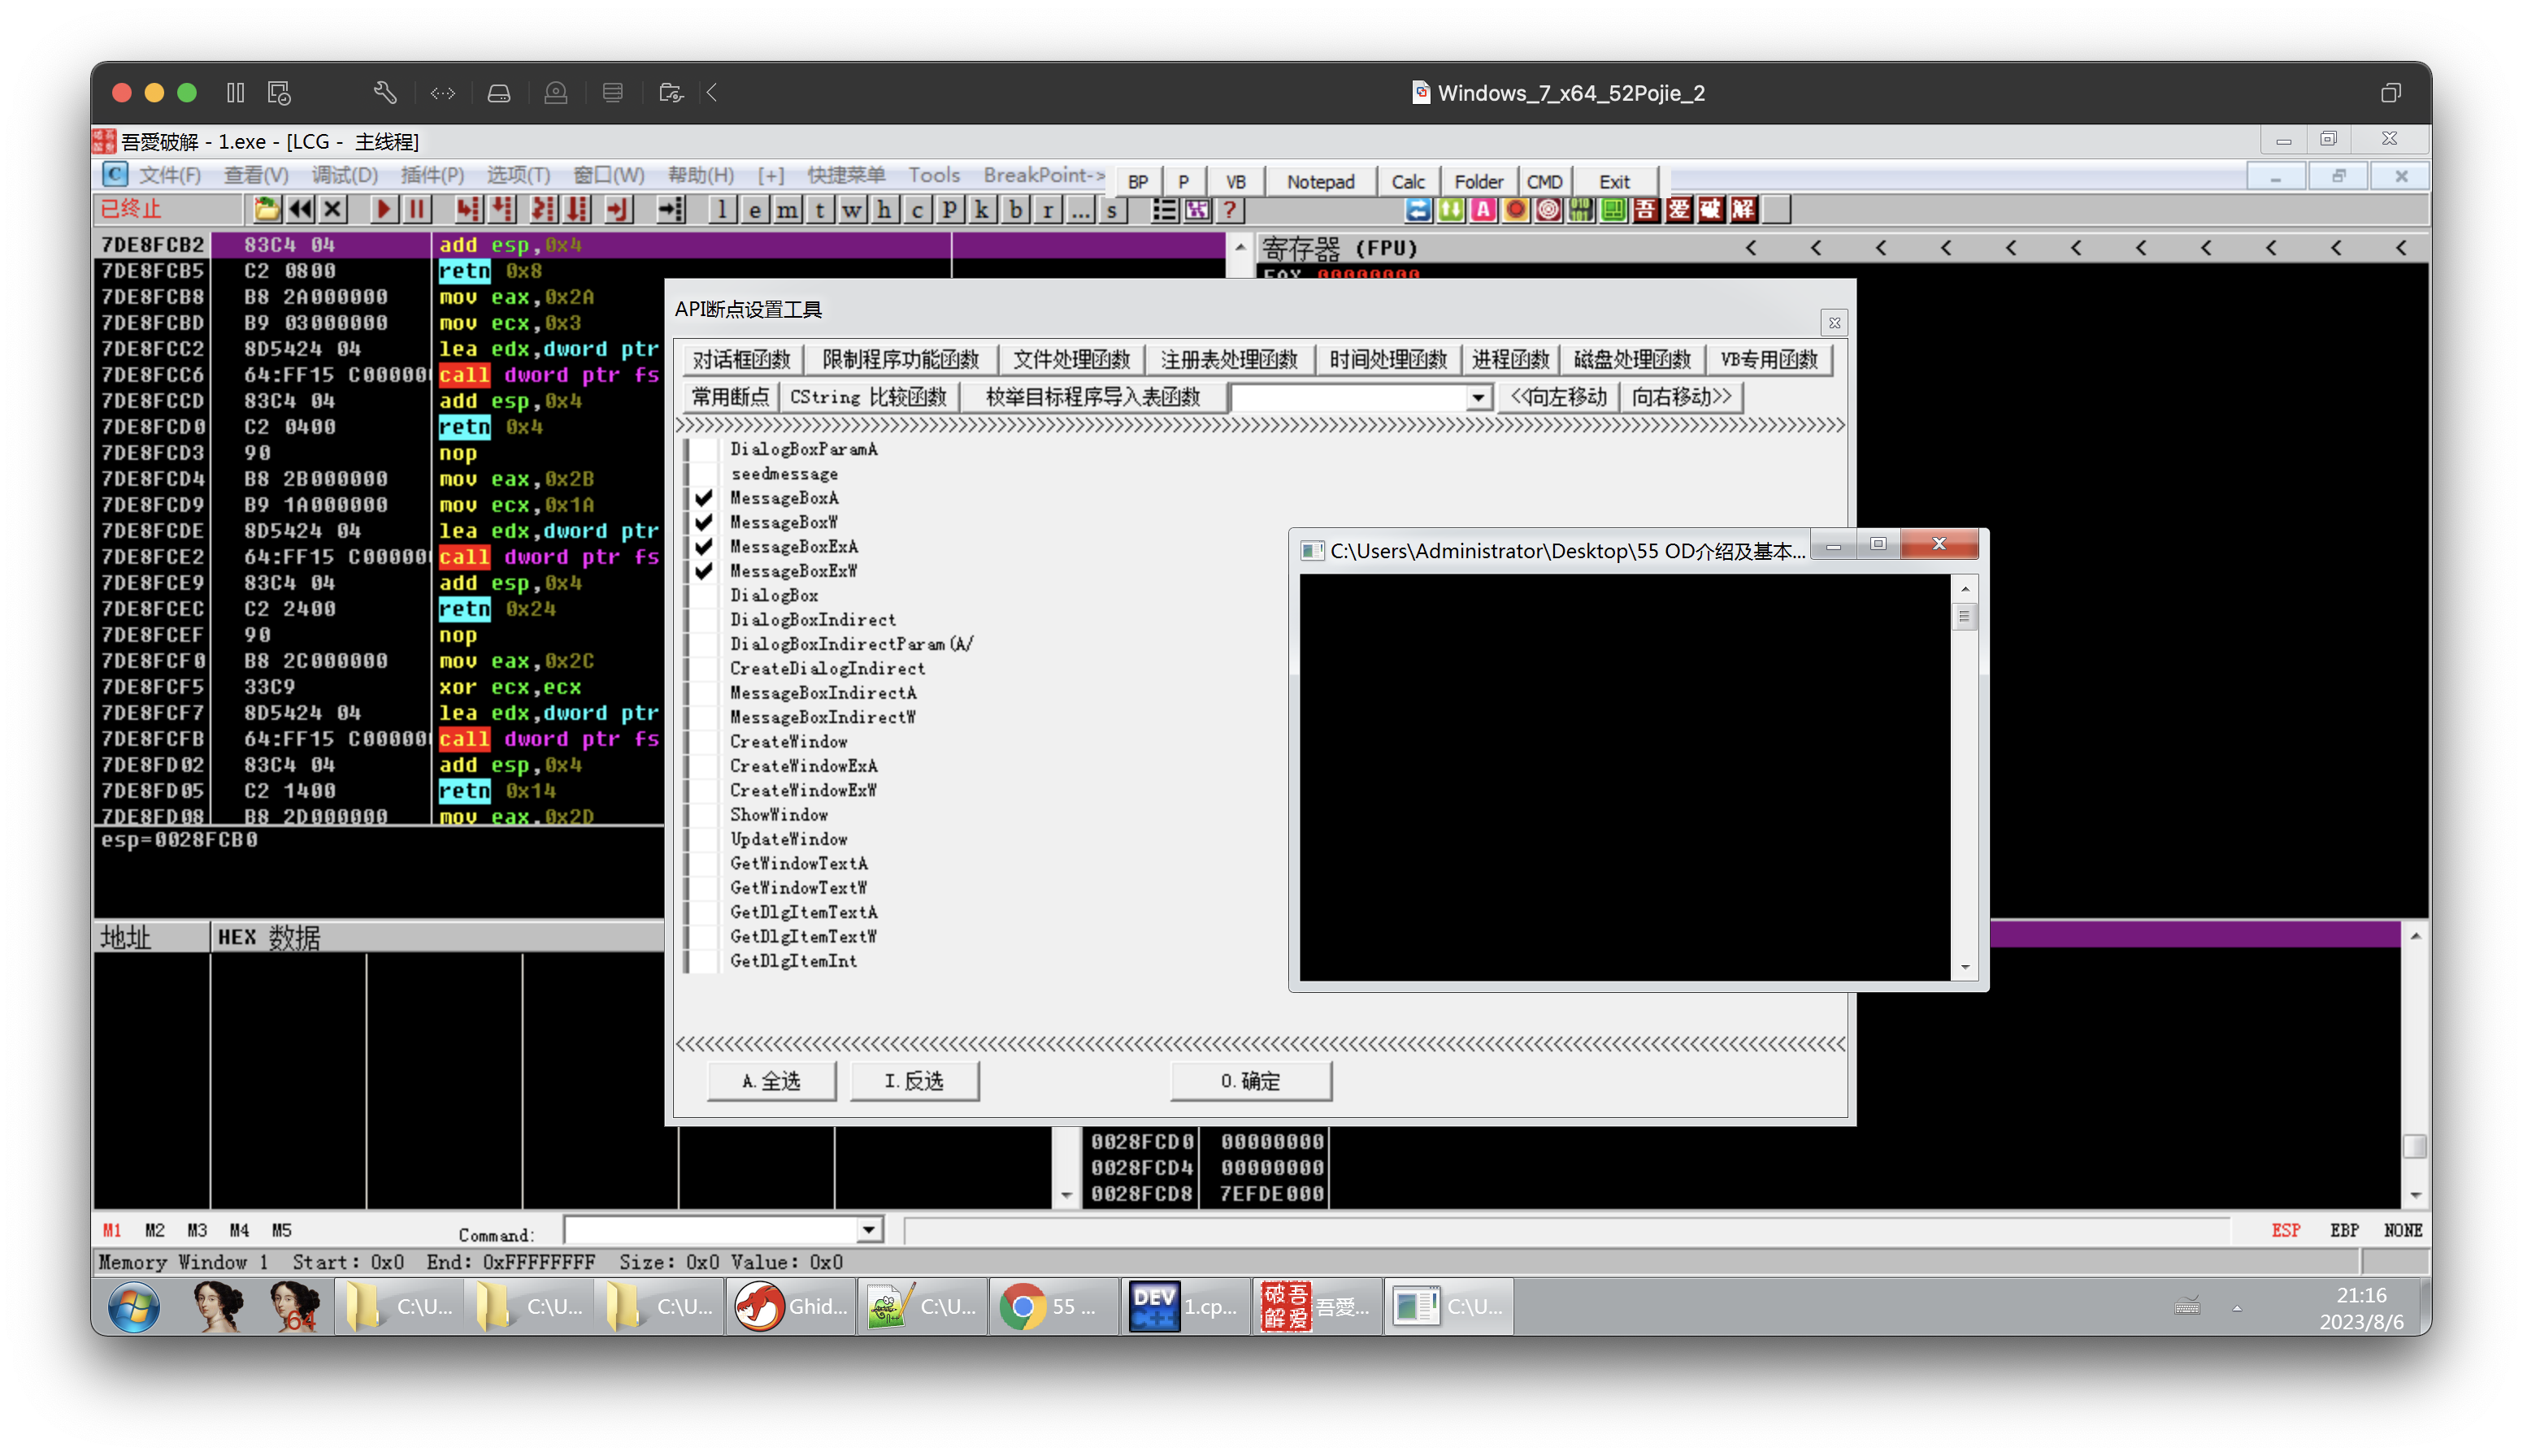The height and width of the screenshot is (1456, 2523).
Task: Click the A.全选 select-all button
Action: (x=771, y=1081)
